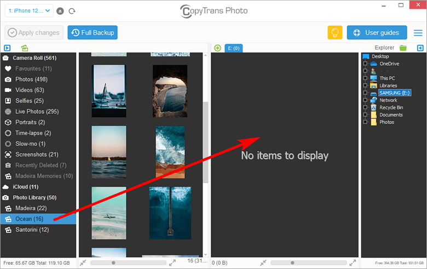This screenshot has height=269, width=427.
Task: Open Screenshots (21) album
Action: 38,155
